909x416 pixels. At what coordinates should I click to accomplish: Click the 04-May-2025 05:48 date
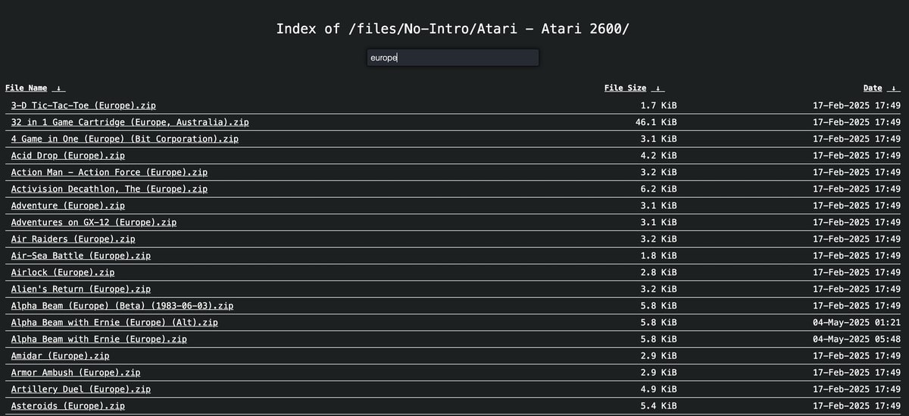click(x=857, y=339)
